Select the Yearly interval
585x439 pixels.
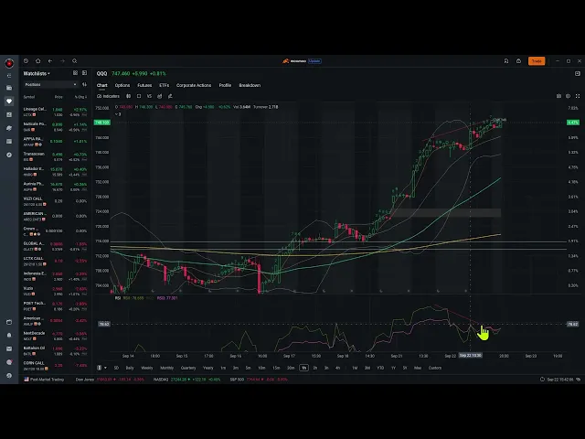[207, 368]
